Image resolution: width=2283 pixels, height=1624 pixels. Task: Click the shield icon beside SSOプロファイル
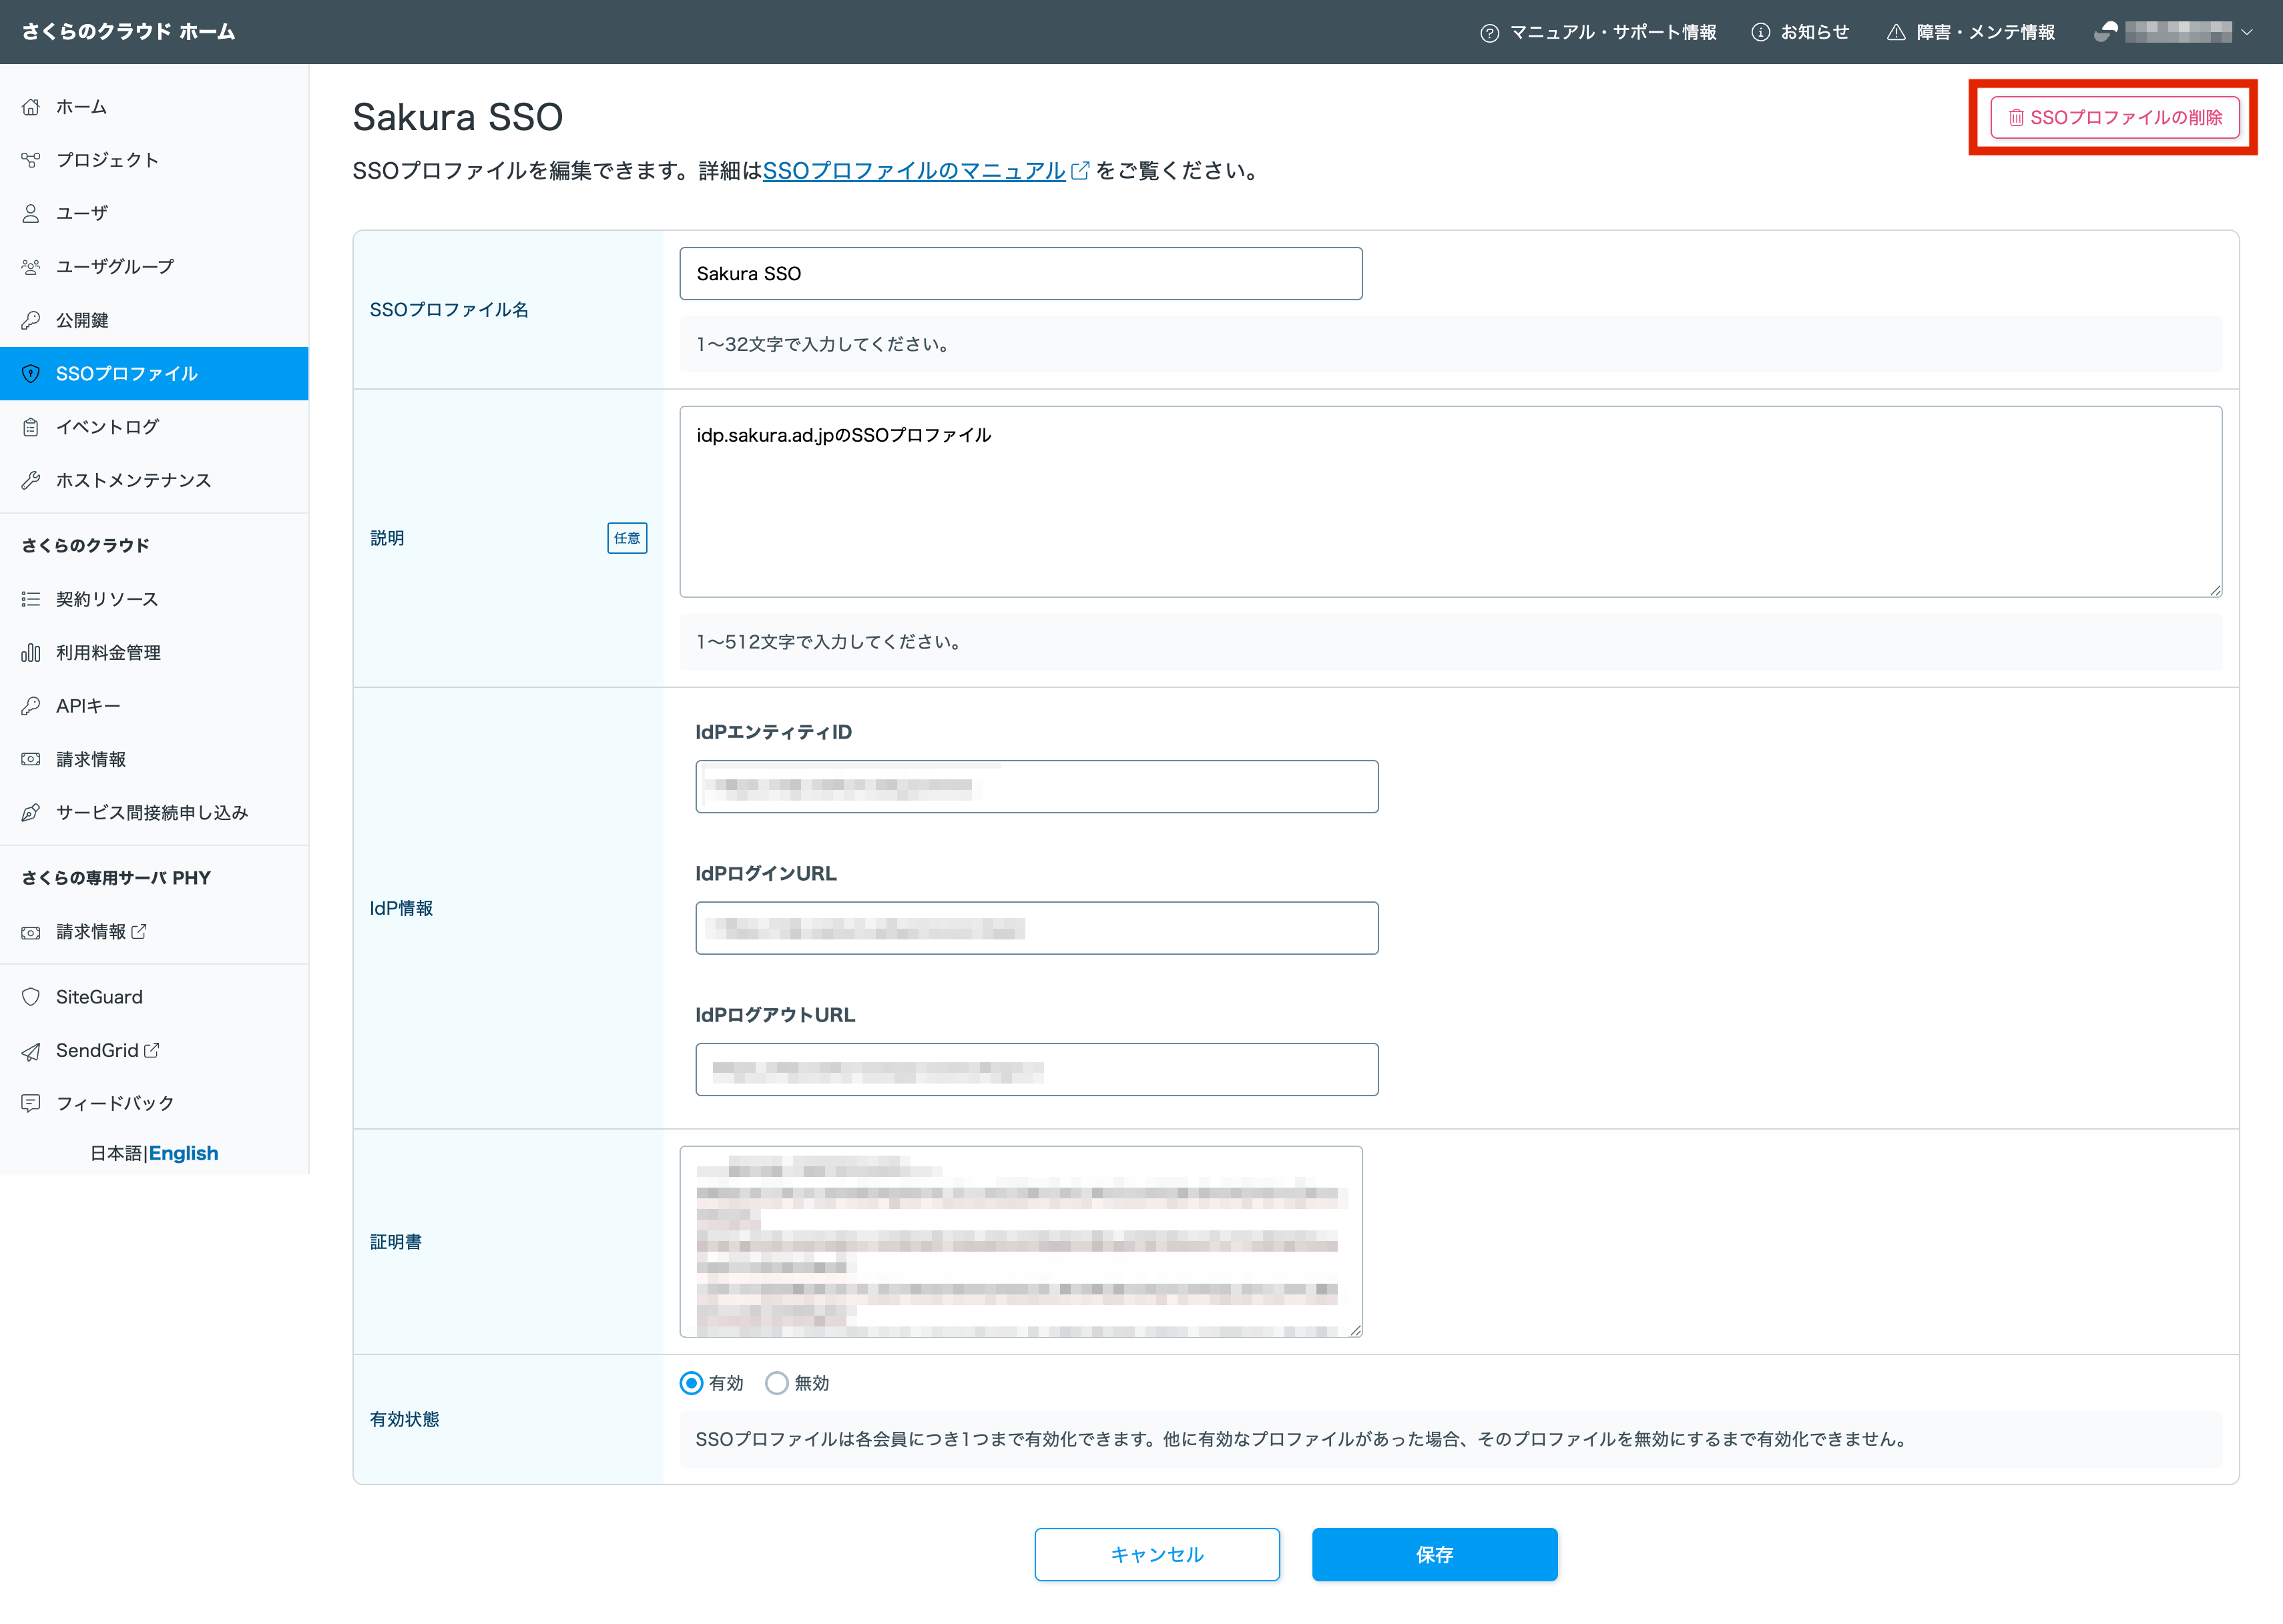[31, 374]
